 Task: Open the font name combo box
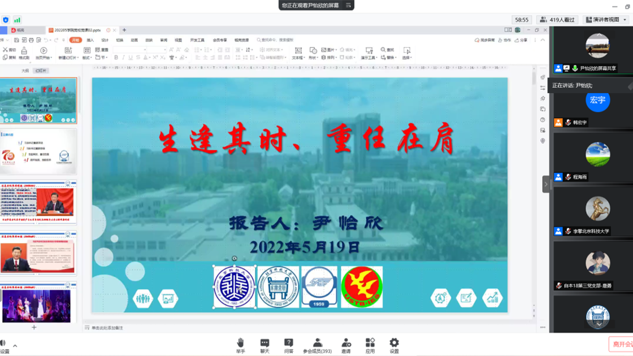130,50
